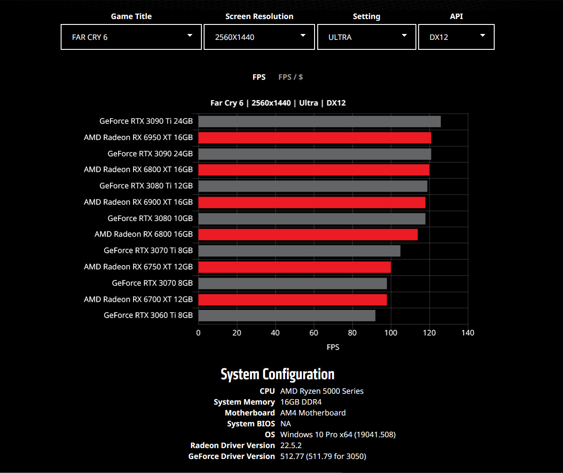Click the System Memory value 16GB DDR4

pos(301,402)
